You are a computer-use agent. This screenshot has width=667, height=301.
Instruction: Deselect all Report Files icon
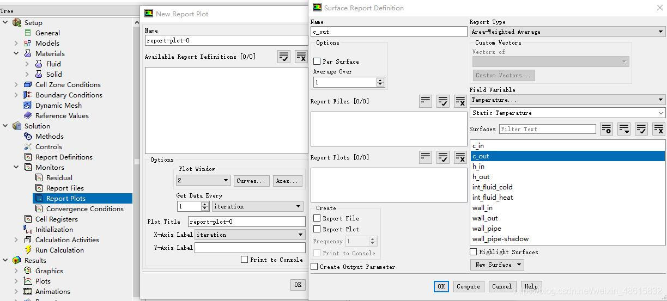click(x=460, y=101)
